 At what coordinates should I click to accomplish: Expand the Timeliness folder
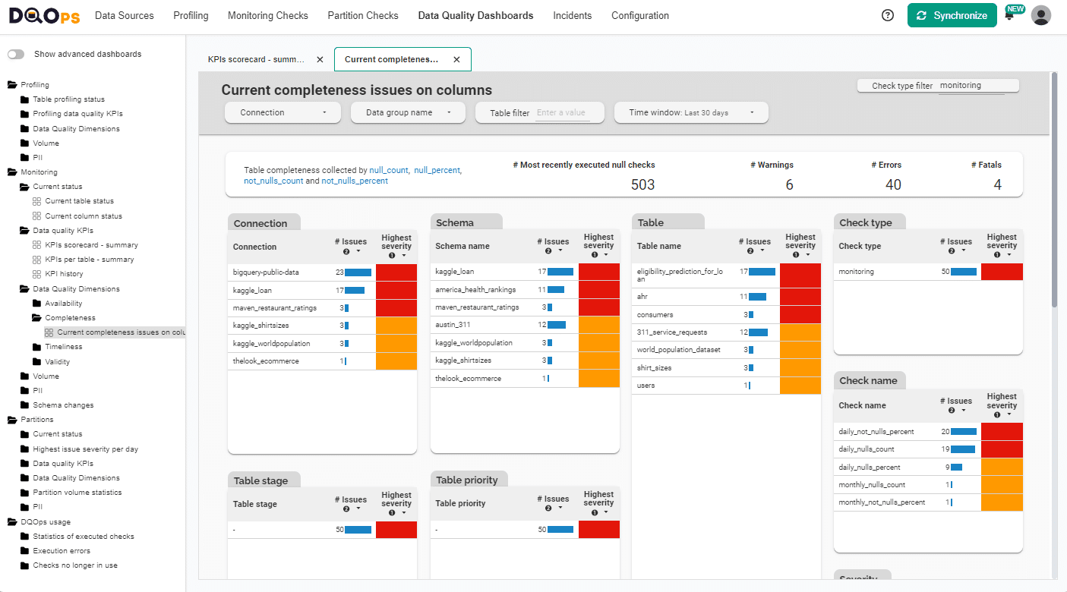[x=63, y=347]
